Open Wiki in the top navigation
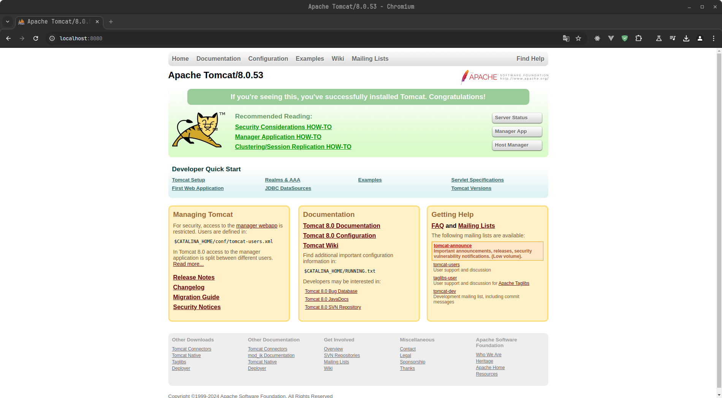This screenshot has height=398, width=722. 338,59
